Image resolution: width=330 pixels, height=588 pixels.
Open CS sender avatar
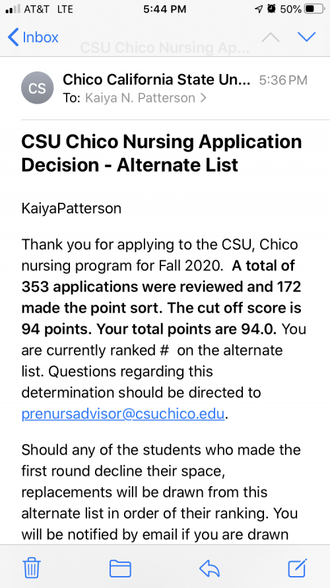pyautogui.click(x=37, y=88)
